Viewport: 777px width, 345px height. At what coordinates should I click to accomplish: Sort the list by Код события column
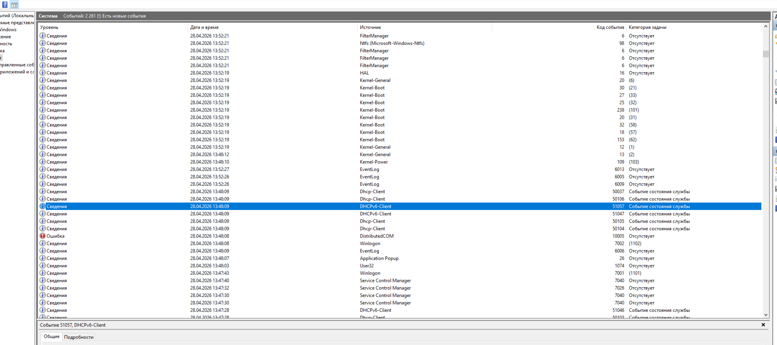[x=610, y=27]
